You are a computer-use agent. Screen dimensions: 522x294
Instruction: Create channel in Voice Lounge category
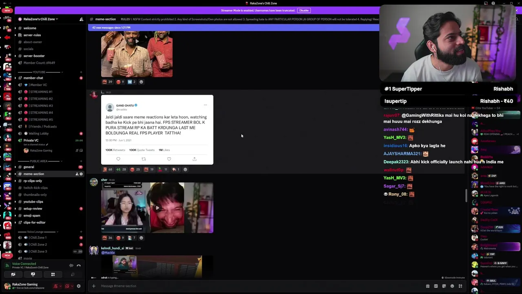pos(81,232)
